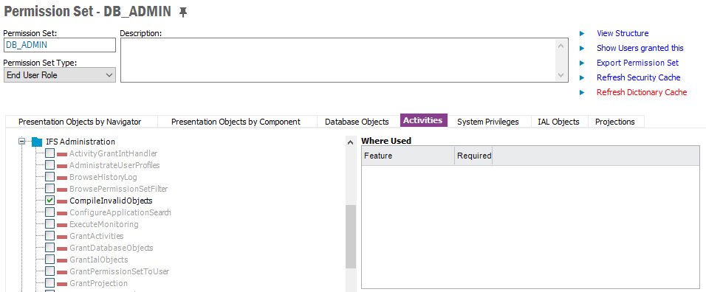The height and width of the screenshot is (292, 706).
Task: Click the blue arrow beside Refresh Dictionary Cache
Action: (582, 93)
